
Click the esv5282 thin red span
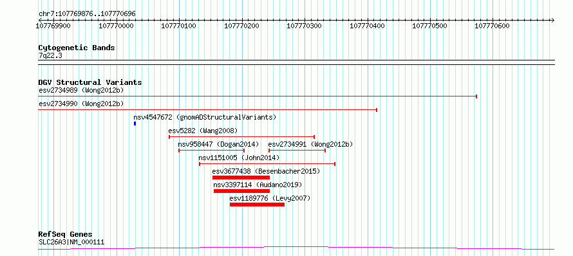click(x=241, y=137)
